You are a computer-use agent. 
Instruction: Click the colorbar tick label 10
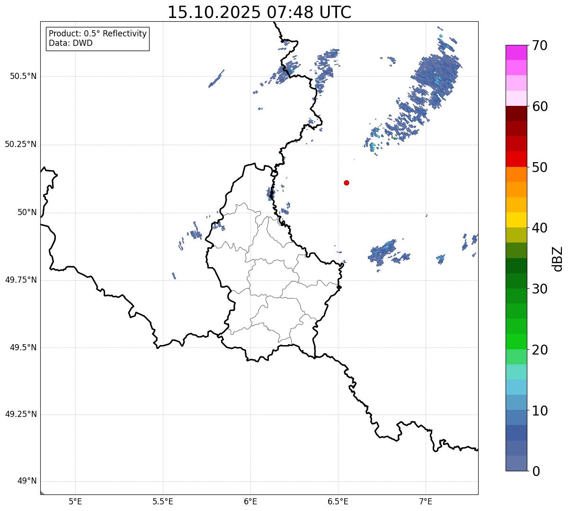540,411
